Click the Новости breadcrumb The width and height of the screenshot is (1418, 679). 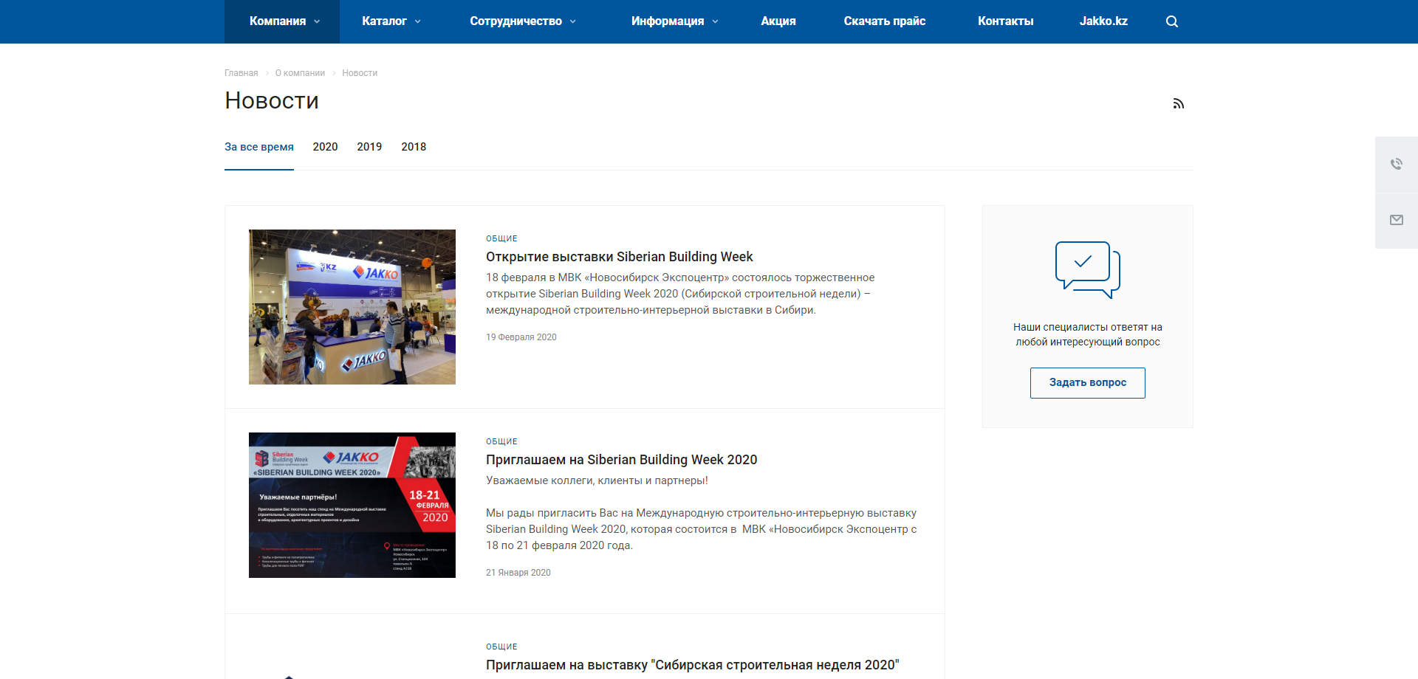pyautogui.click(x=360, y=73)
